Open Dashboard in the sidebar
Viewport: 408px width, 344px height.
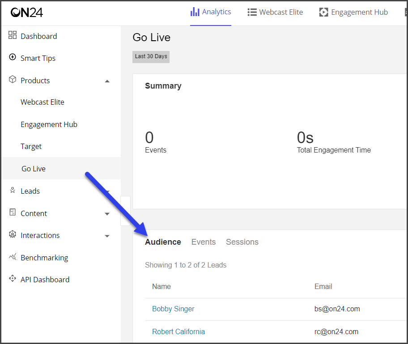pos(38,36)
